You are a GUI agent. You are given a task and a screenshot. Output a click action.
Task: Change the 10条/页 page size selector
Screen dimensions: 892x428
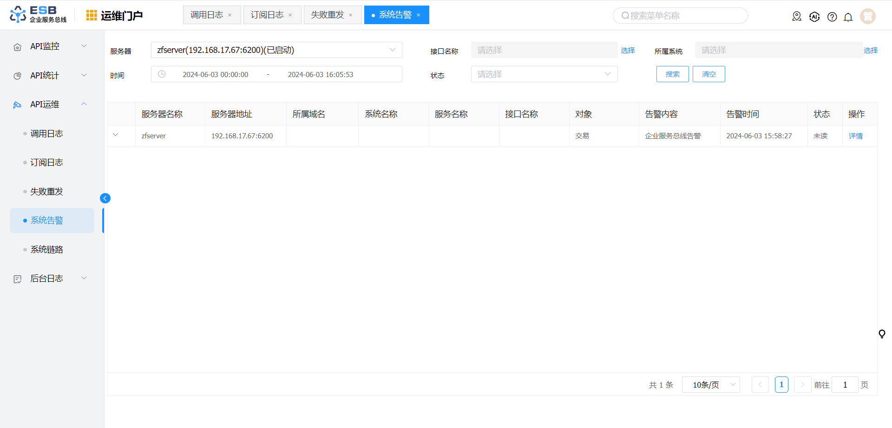(x=711, y=385)
